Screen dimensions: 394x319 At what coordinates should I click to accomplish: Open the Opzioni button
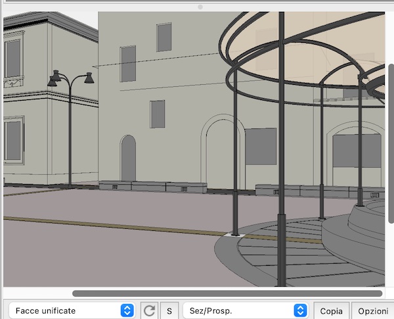pos(372,310)
